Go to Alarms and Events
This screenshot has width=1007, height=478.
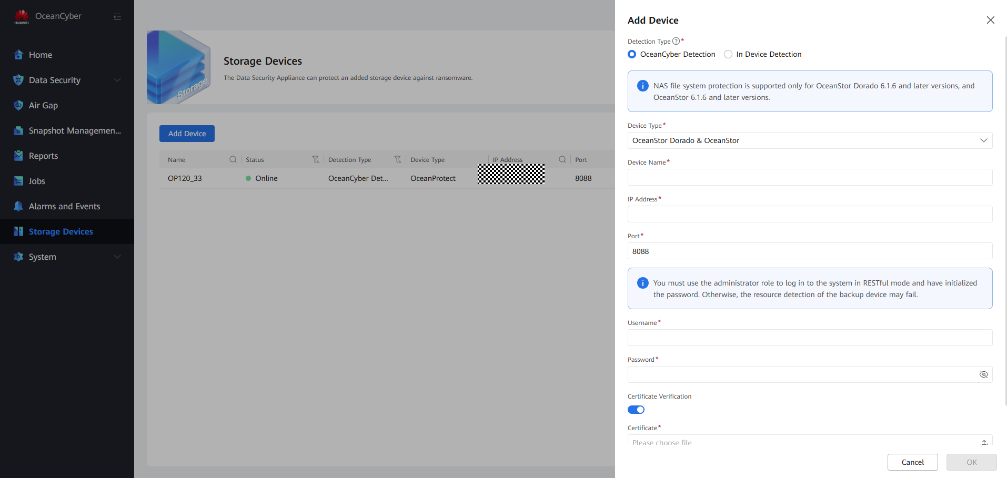pos(64,206)
